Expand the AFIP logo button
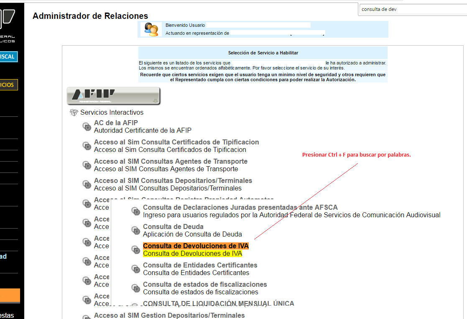Image resolution: width=467 pixels, height=319 pixels. 113,96
